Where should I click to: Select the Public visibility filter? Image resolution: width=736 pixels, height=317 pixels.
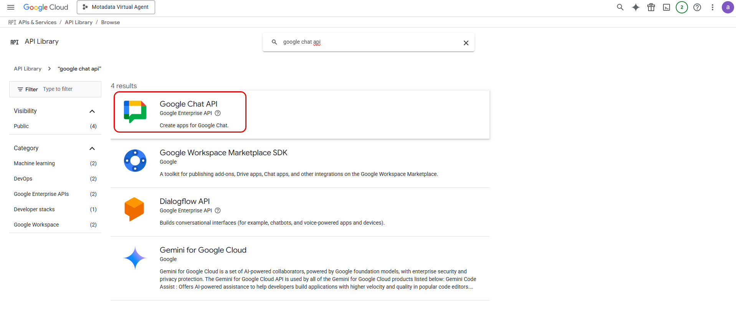click(55, 126)
